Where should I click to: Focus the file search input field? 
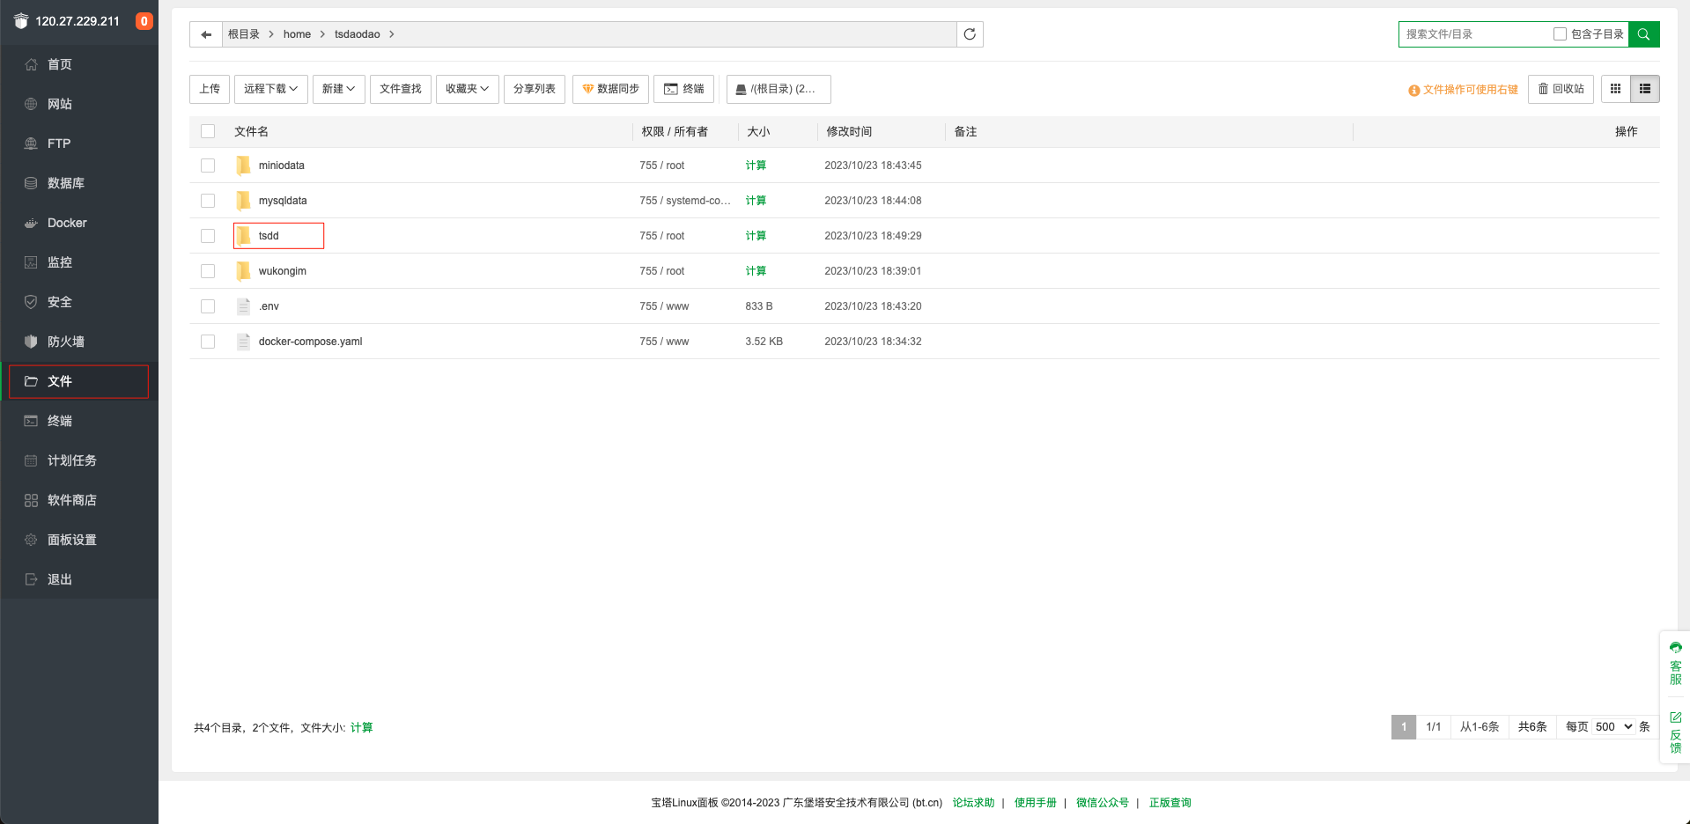[1475, 34]
